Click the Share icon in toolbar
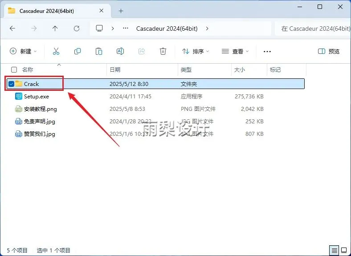 [x=142, y=51]
